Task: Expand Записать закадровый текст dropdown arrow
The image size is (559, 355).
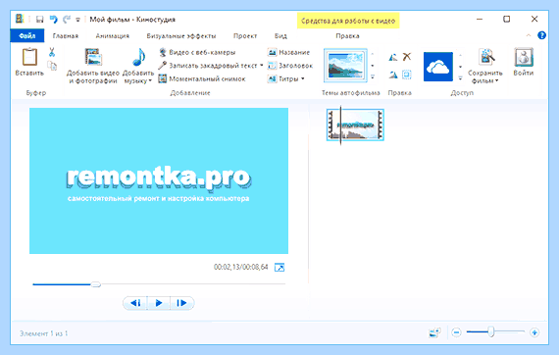Action: [261, 66]
